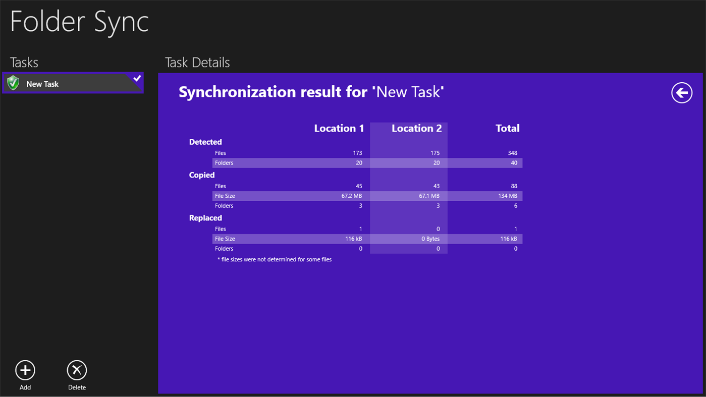Click the file sizes footnote text
The image size is (706, 397).
tap(275, 259)
